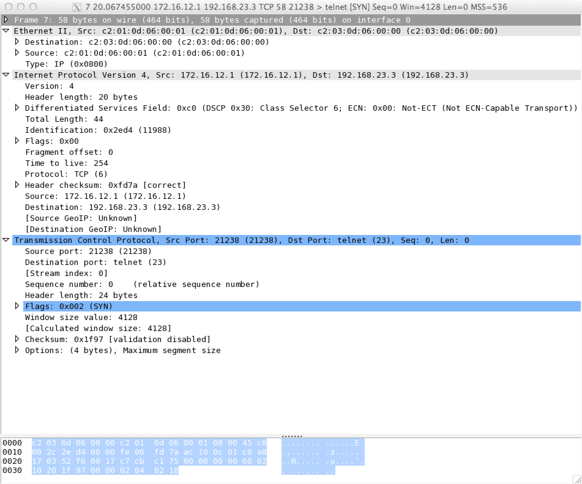Click the X11 icon in title bar

[77, 7]
